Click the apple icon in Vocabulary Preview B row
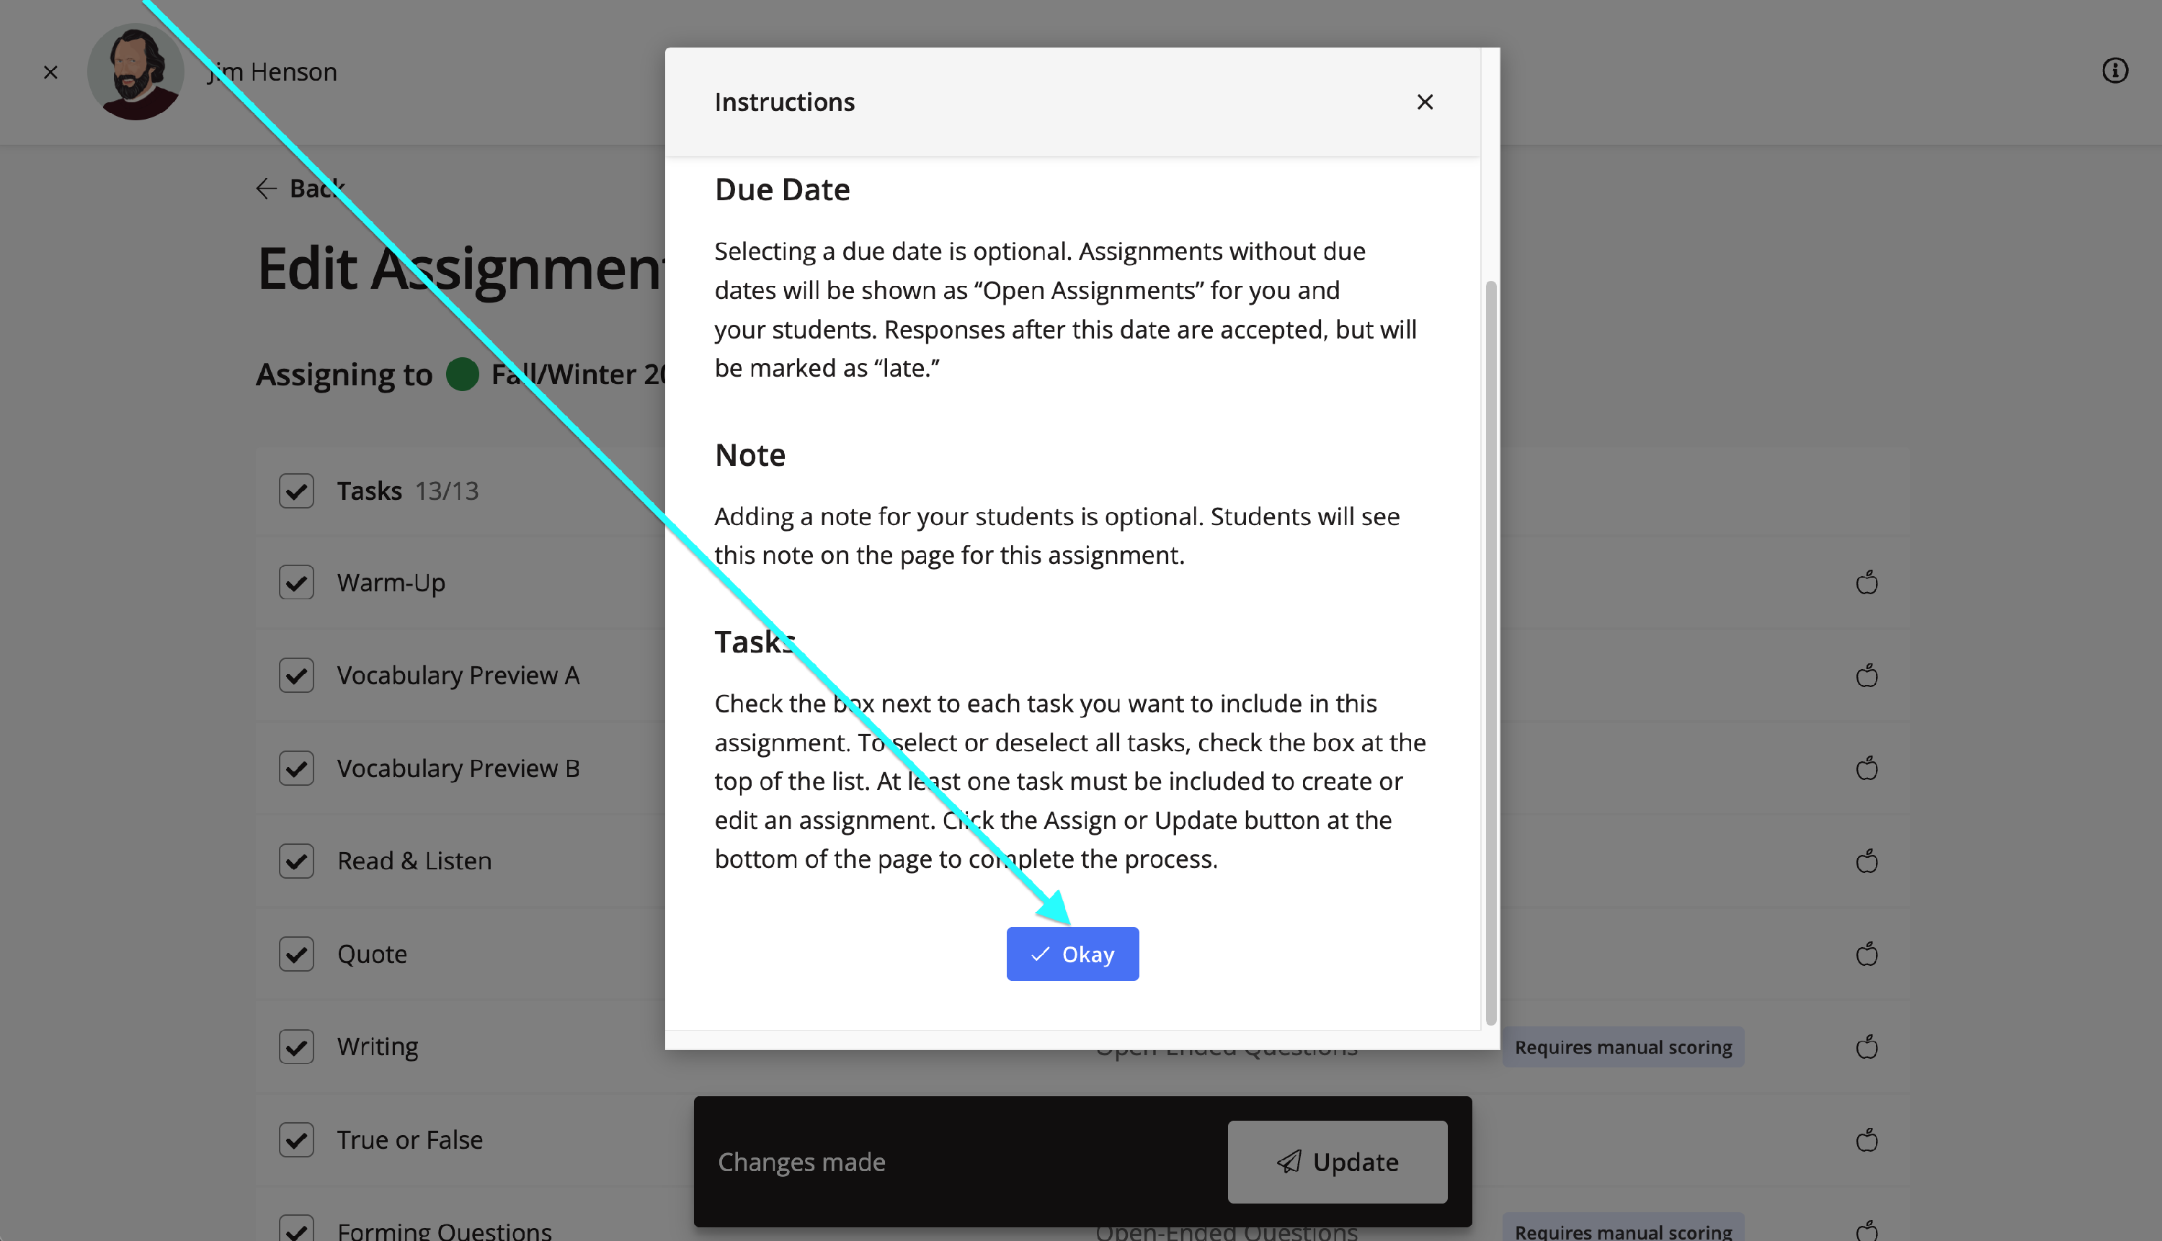 coord(1866,769)
